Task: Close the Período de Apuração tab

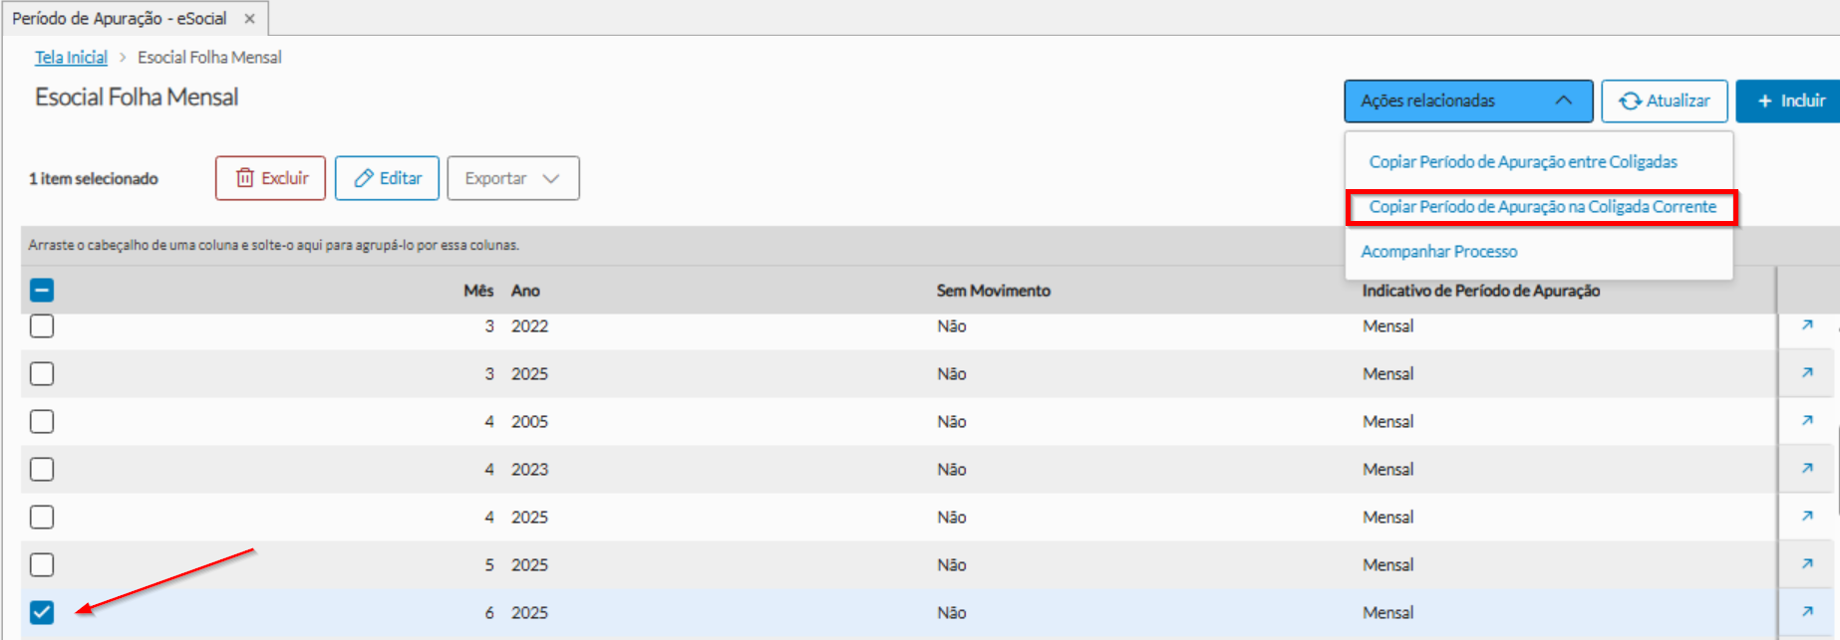Action: coord(249,19)
